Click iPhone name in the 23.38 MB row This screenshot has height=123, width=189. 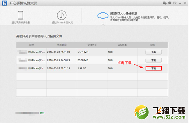point(31,60)
